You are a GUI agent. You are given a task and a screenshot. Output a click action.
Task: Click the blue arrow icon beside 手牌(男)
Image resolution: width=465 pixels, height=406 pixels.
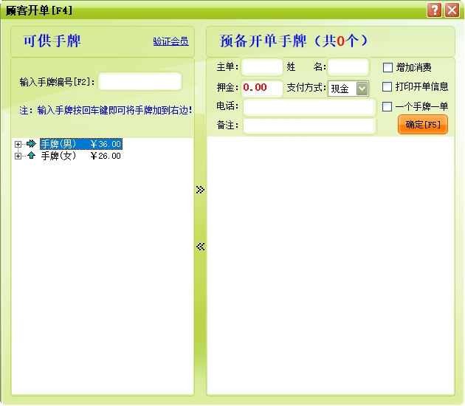tap(31, 144)
